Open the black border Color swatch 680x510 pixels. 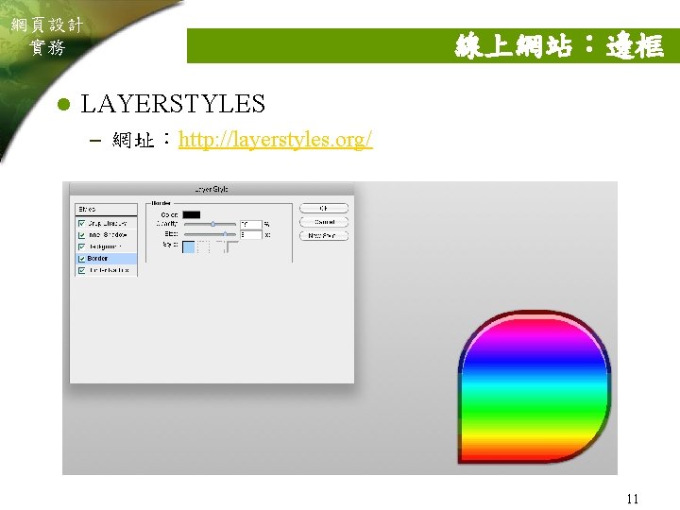click(x=191, y=214)
